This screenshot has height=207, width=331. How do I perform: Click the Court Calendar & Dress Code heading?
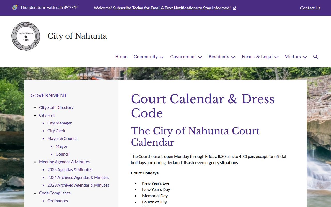[202, 106]
